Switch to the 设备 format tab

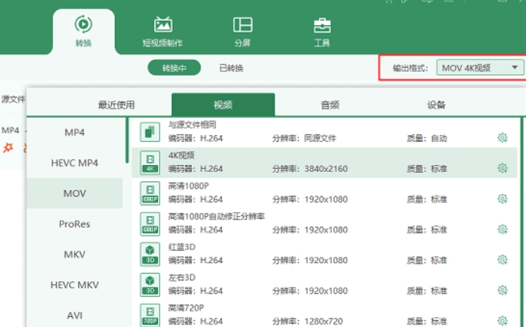click(x=436, y=105)
